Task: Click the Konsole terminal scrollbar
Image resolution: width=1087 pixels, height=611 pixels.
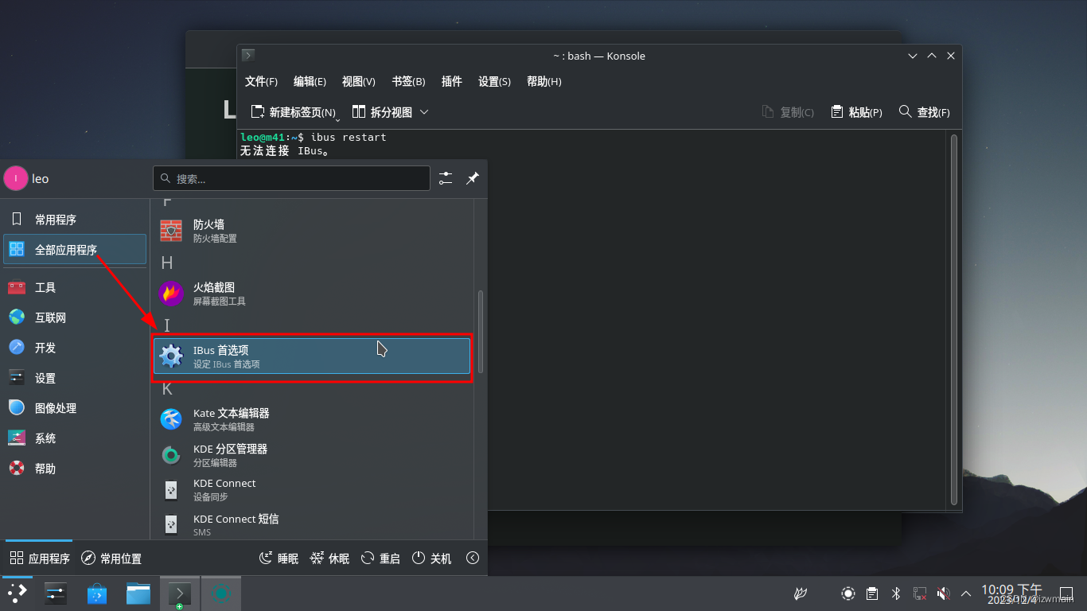Action: coord(954,318)
